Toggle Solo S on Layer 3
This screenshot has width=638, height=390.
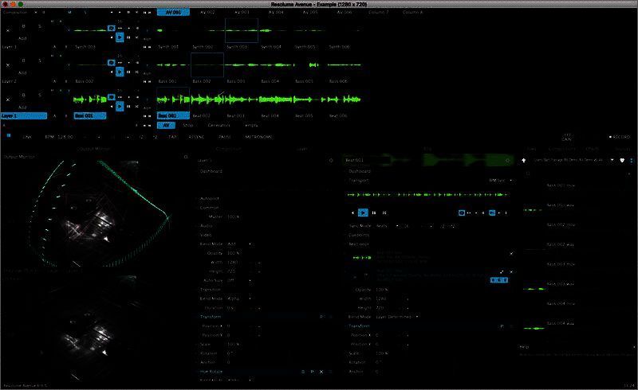(39, 26)
